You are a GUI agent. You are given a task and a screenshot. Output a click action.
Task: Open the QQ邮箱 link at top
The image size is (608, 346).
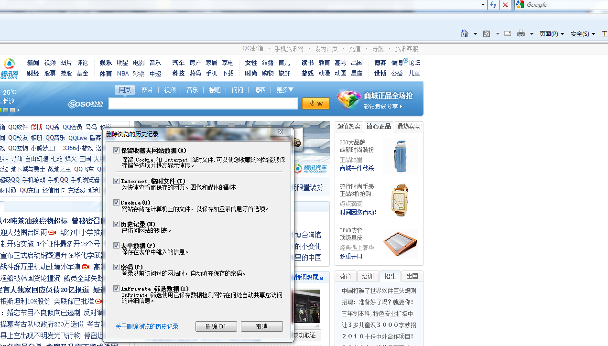[x=253, y=49]
